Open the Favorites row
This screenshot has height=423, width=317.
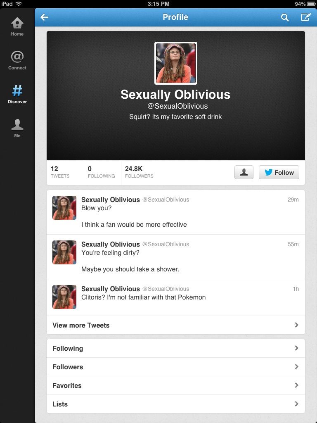point(176,385)
